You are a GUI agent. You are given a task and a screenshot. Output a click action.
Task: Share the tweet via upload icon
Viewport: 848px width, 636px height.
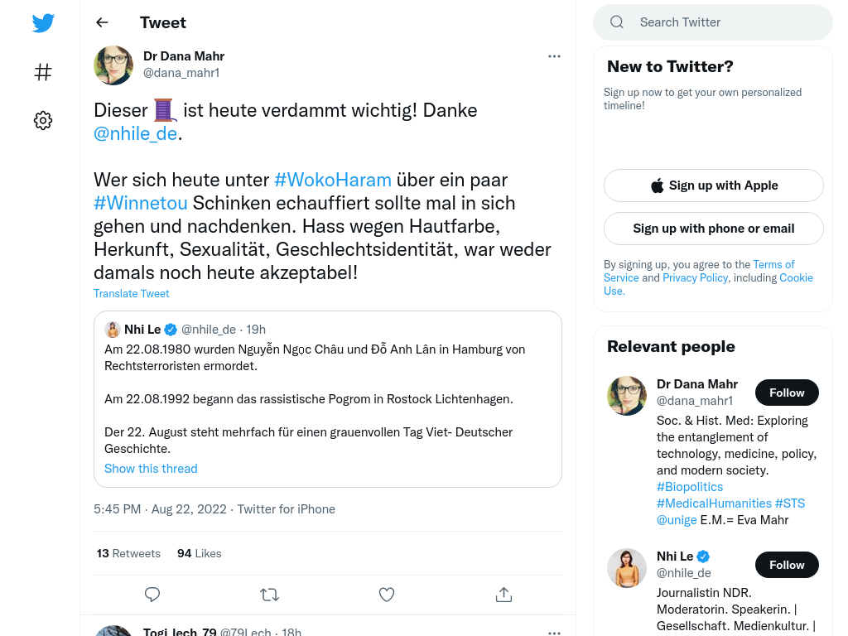(x=503, y=595)
